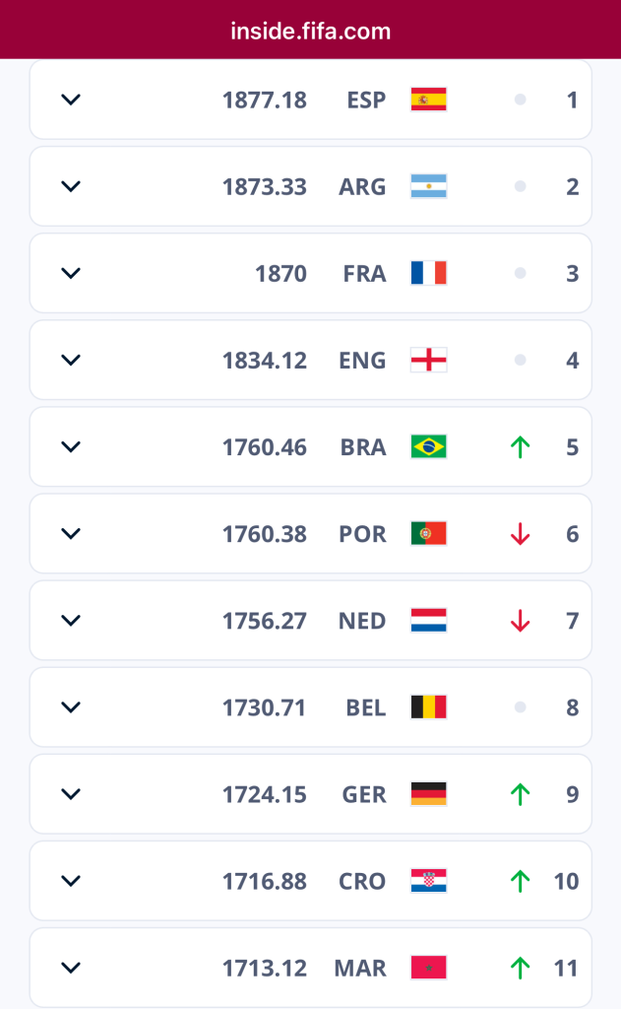Open the BEL row chevron
This screenshot has width=621, height=1009.
tap(71, 707)
